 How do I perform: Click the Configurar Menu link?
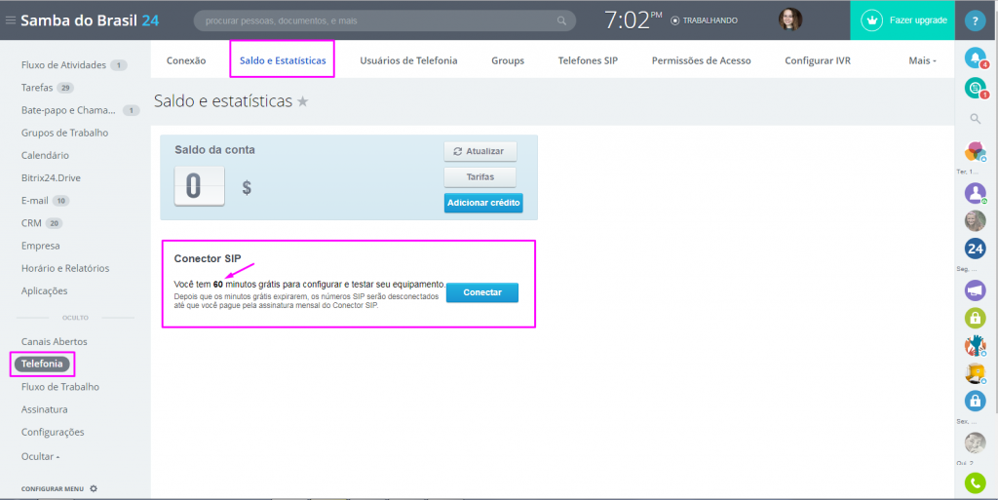pyautogui.click(x=53, y=489)
